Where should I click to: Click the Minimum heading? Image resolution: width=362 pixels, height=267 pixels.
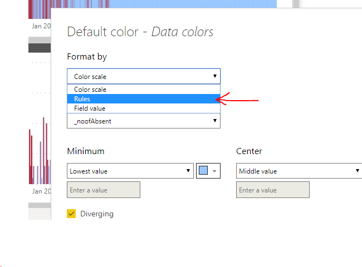pyautogui.click(x=86, y=151)
